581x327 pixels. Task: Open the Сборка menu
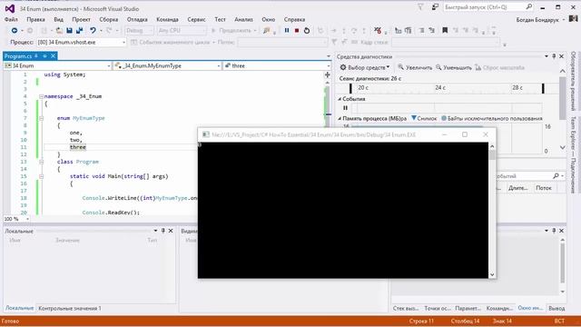[109, 19]
